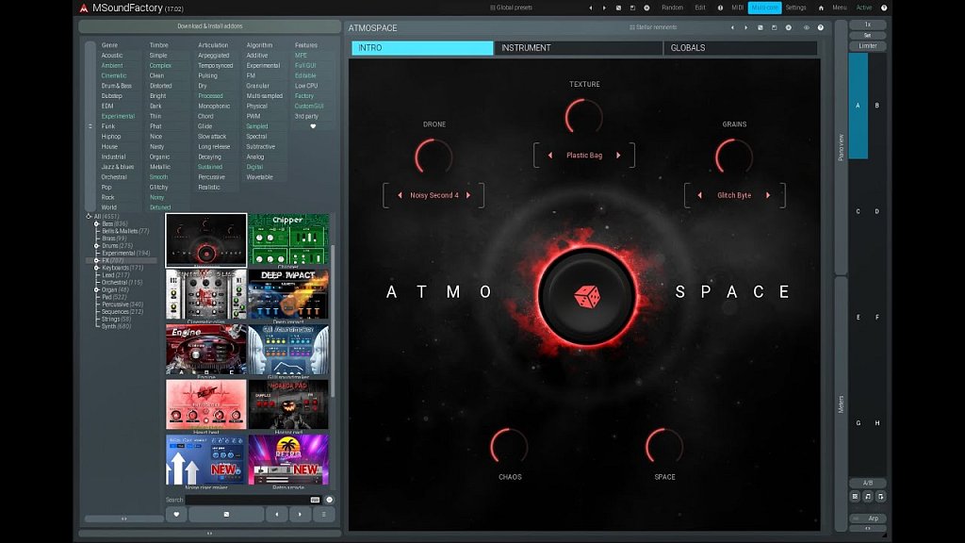Viewport: 965px width, 543px height.
Task: Click the Chaos knob
Action: click(x=509, y=446)
